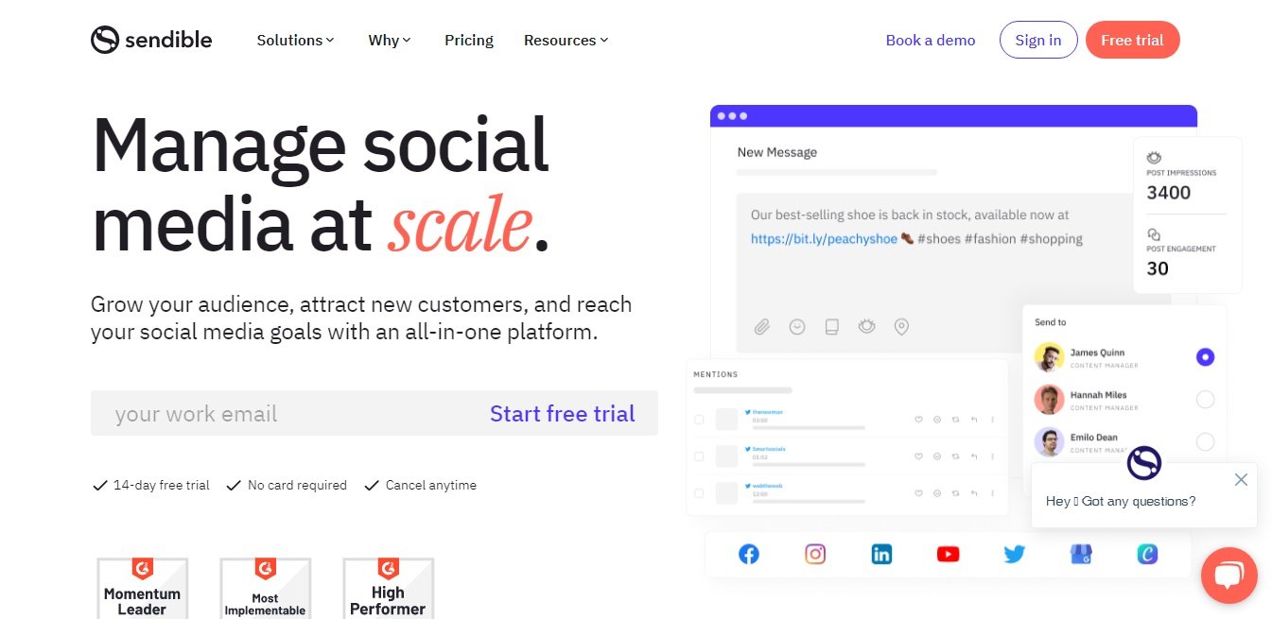1272x619 pixels.
Task: Check the checkbox beside the Smartsocials mention
Action: coord(699,456)
